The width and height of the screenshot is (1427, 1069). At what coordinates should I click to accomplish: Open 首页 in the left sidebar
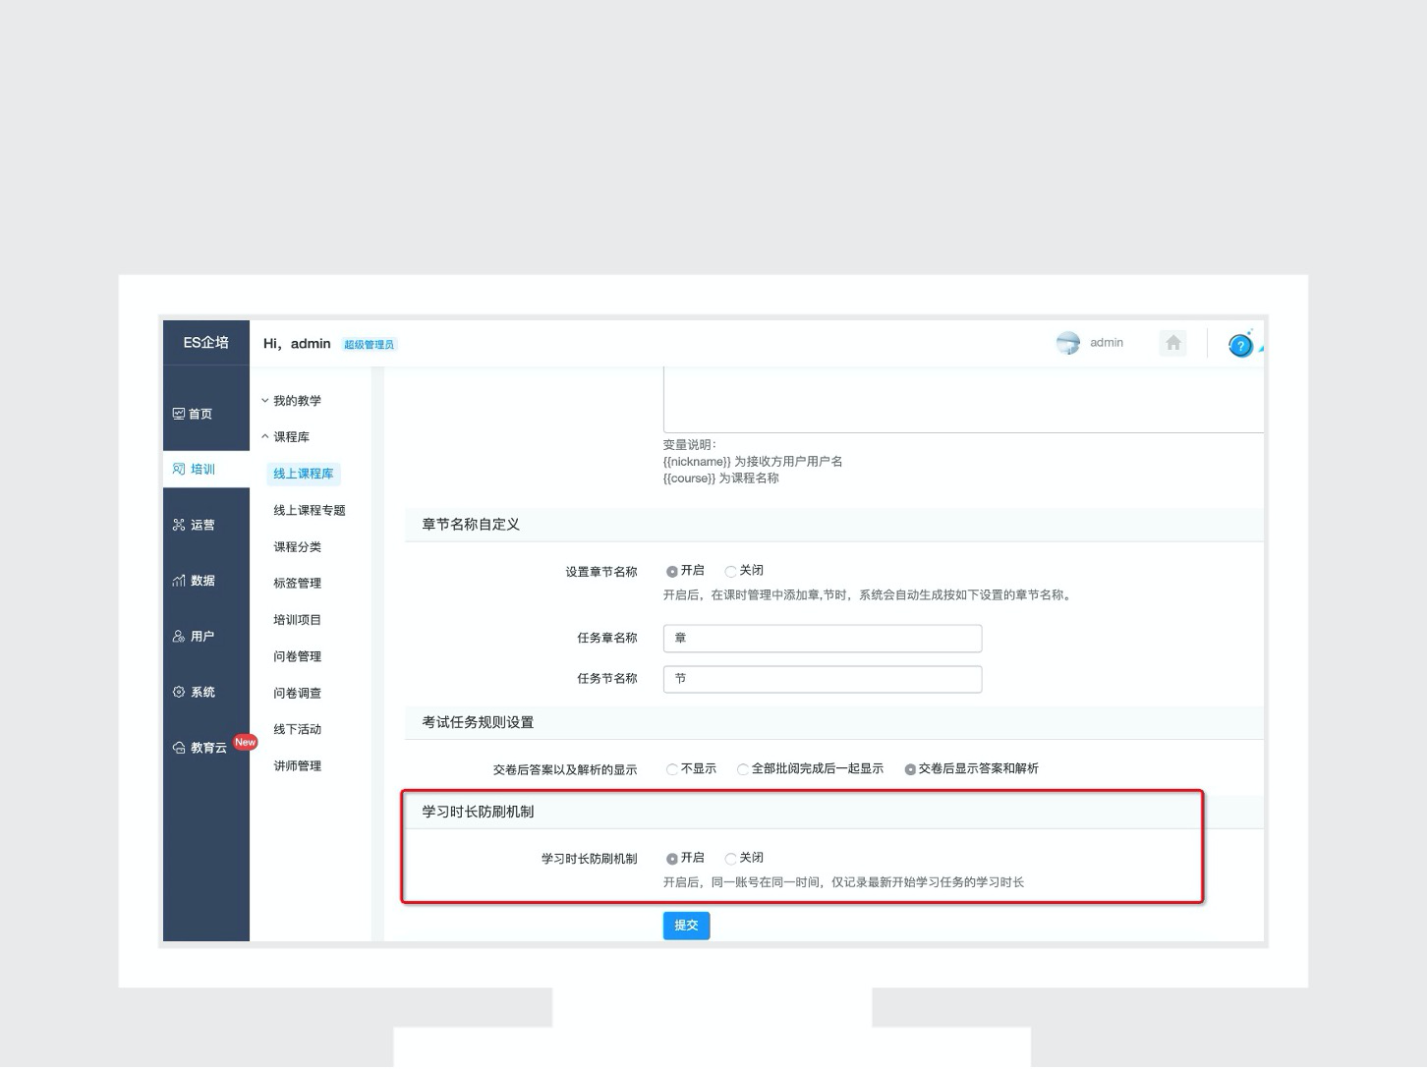pyautogui.click(x=194, y=414)
